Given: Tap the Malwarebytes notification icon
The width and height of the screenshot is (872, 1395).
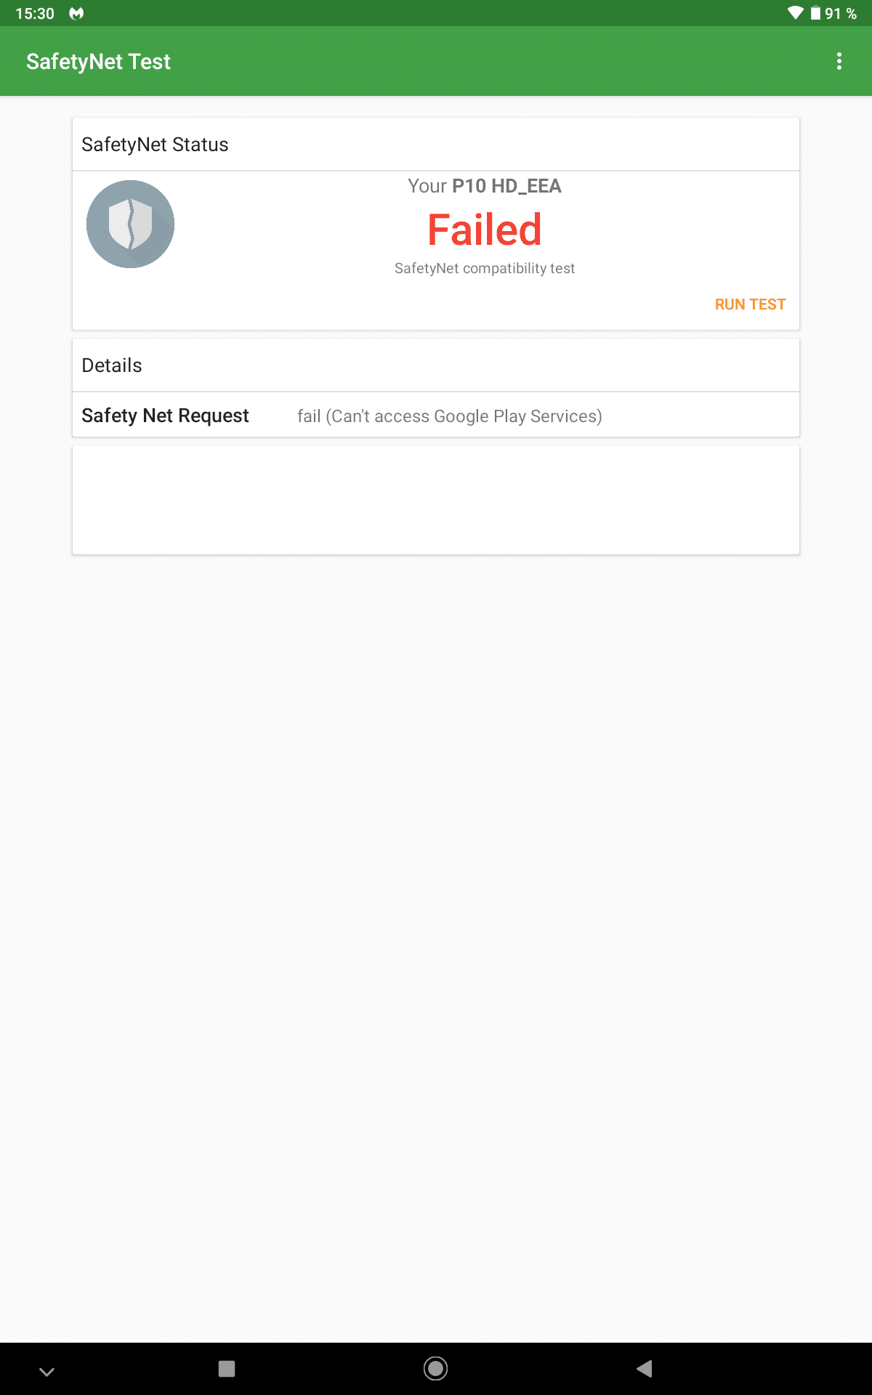Looking at the screenshot, I should tap(76, 13).
